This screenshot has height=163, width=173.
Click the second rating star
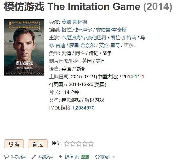73,144
